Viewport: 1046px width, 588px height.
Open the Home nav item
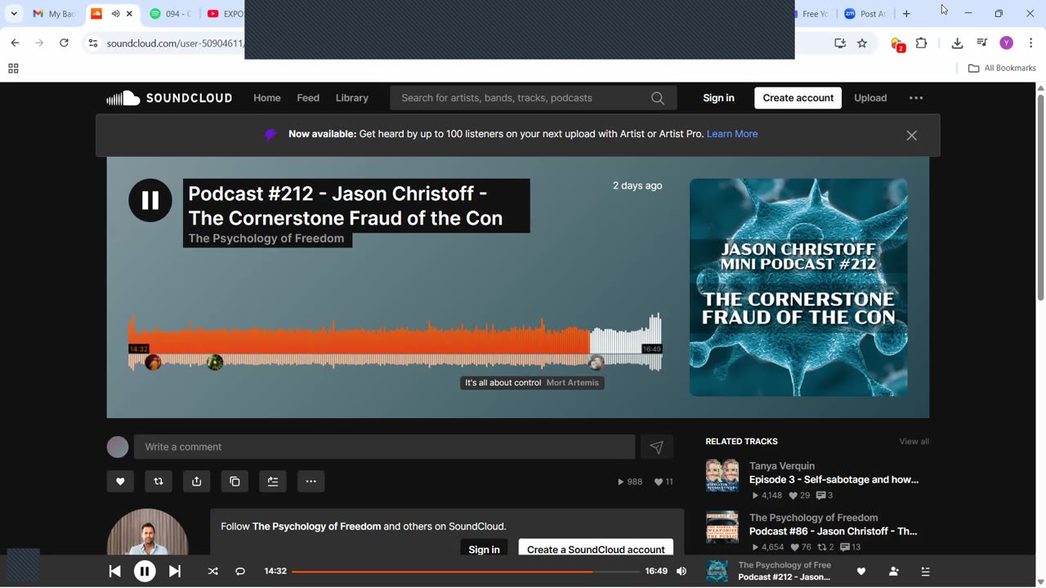pos(267,98)
